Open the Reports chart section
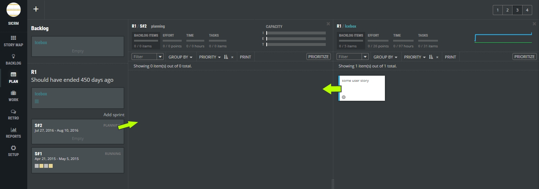The image size is (539, 189). tap(14, 133)
